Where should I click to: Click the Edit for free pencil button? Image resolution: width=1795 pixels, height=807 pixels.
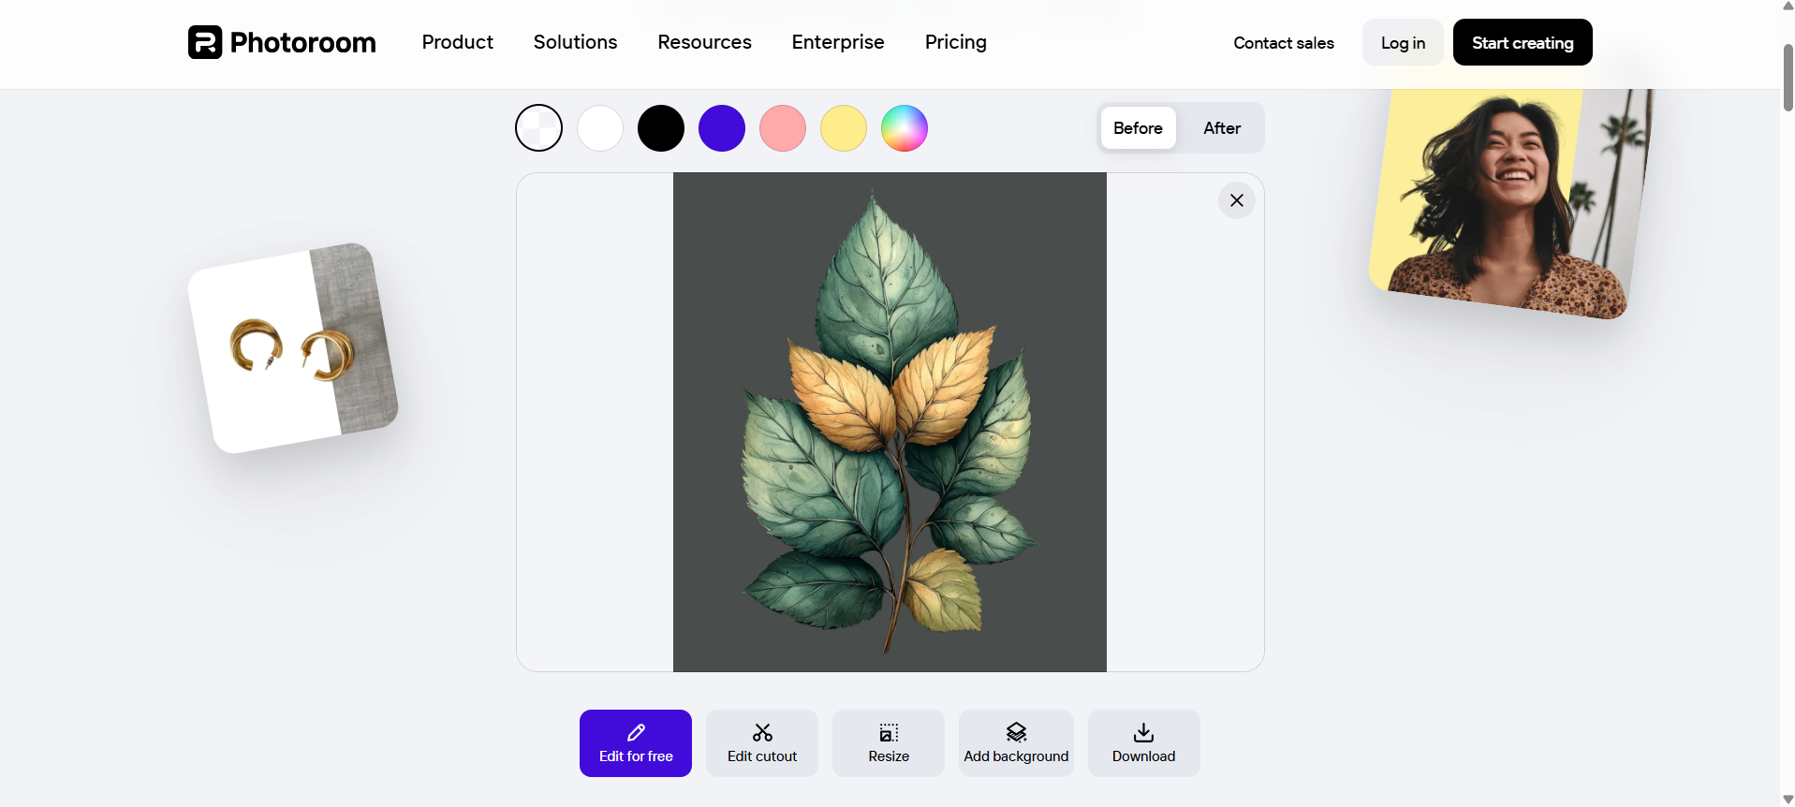635,742
